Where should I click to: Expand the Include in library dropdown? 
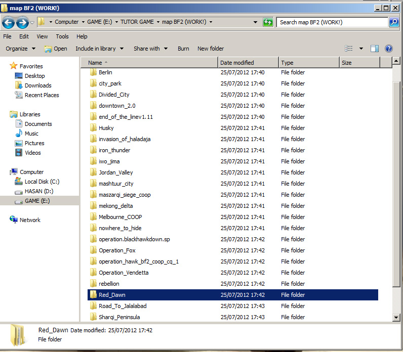(99, 49)
